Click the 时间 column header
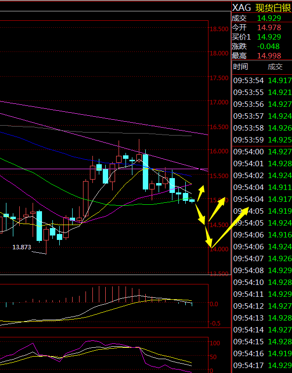Image resolution: width=292 pixels, height=373 pixels. tap(241, 67)
